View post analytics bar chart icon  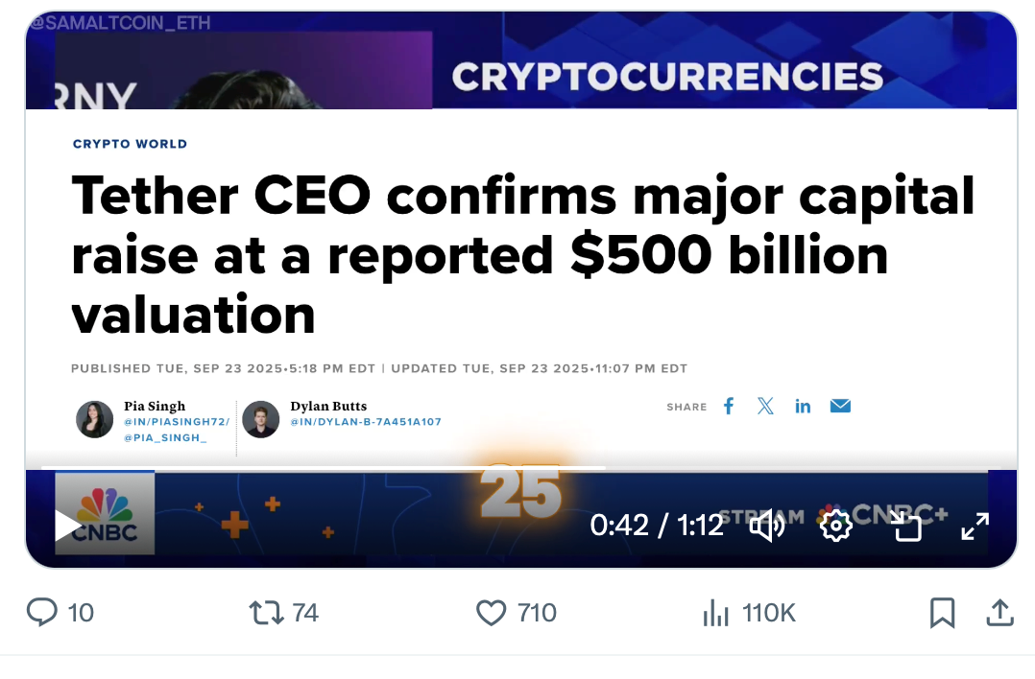[x=716, y=612]
